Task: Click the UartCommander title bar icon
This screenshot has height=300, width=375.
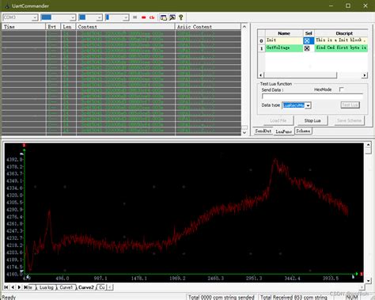Action: click(7, 6)
